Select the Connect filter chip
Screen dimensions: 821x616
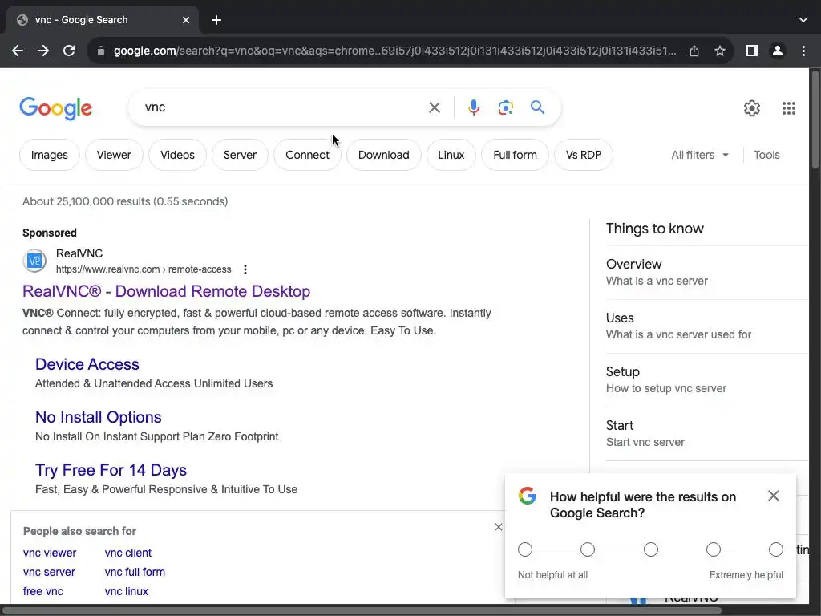point(307,155)
